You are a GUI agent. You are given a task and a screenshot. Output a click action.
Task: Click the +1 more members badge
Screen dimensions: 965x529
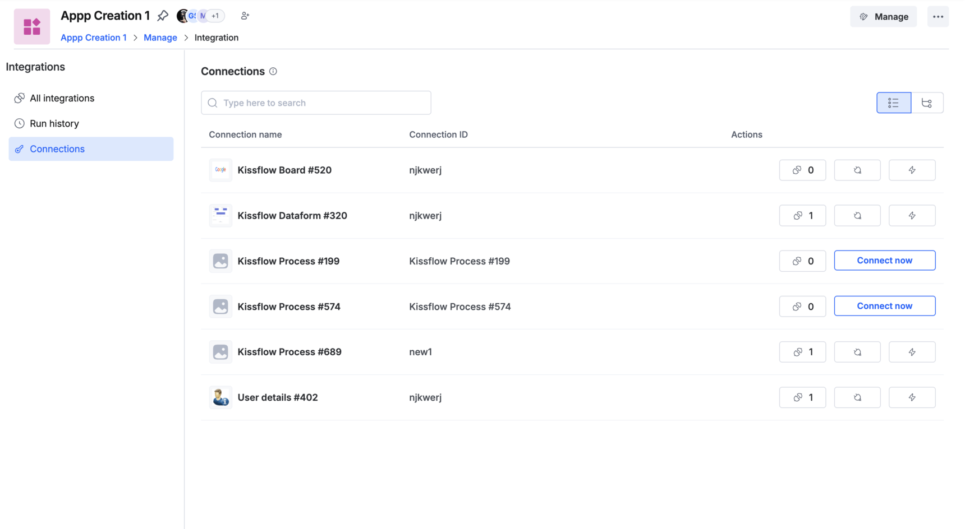pos(215,16)
